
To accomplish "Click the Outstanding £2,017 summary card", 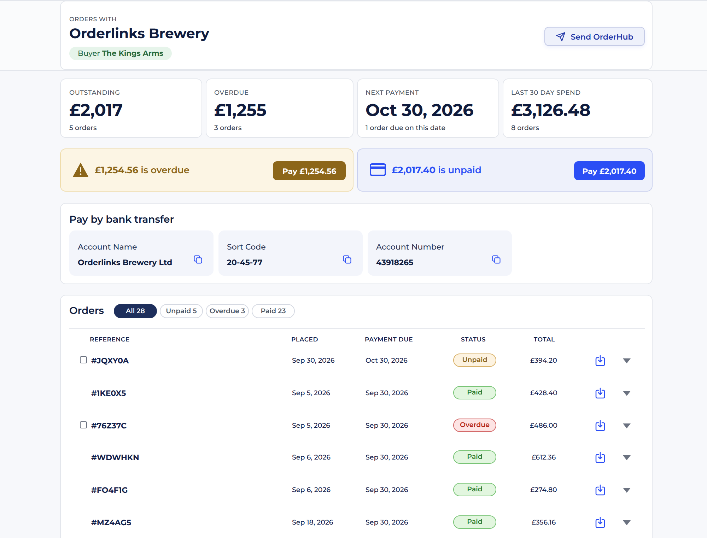I will click(x=131, y=108).
